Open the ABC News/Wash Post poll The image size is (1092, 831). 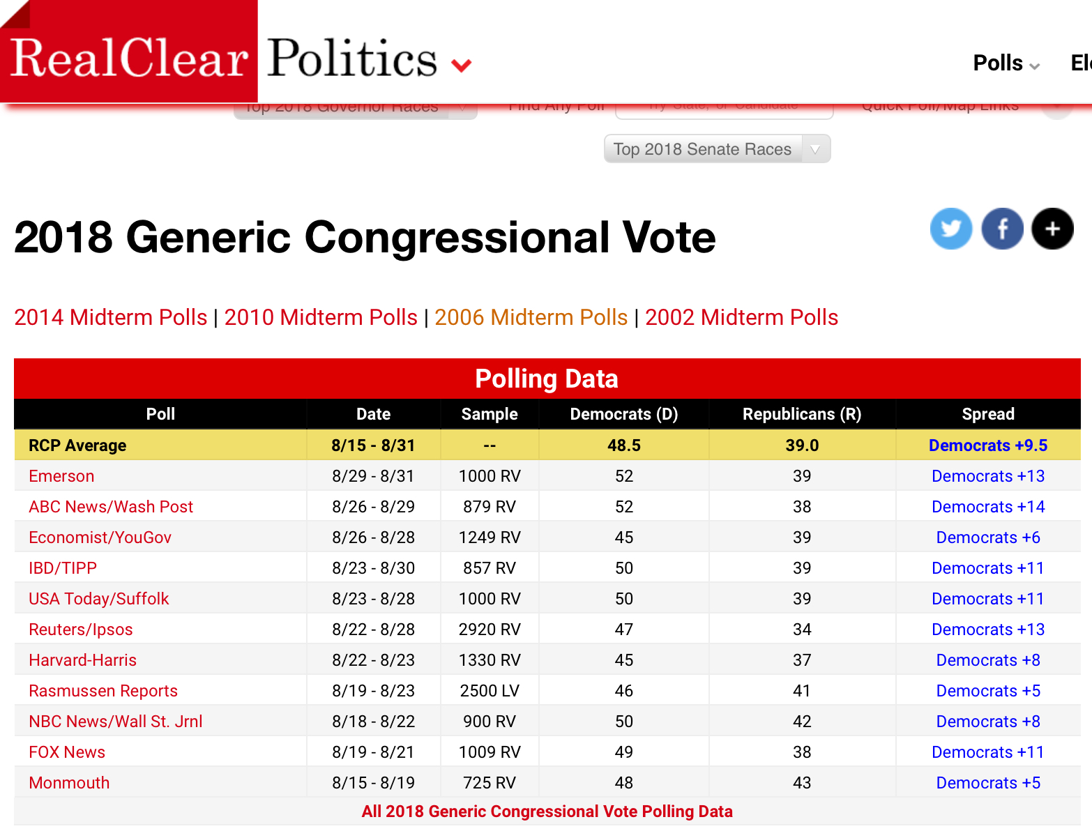111,507
